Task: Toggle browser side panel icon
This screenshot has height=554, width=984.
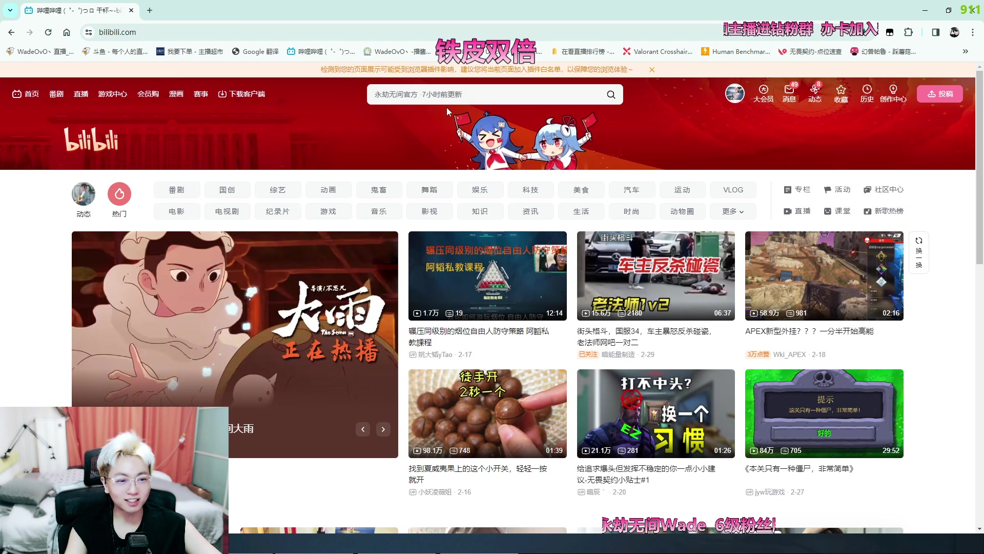Action: tap(935, 32)
